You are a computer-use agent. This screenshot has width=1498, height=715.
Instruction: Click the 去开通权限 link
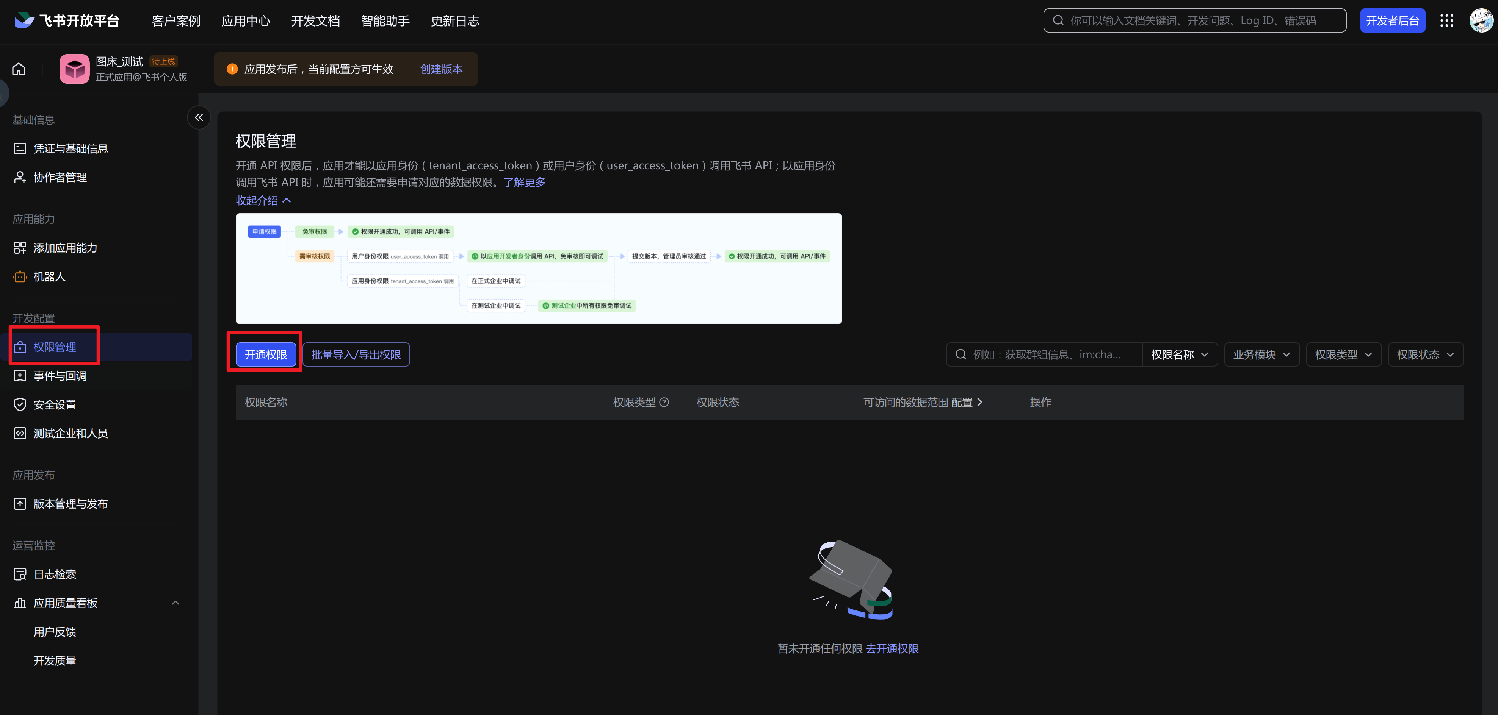tap(892, 648)
